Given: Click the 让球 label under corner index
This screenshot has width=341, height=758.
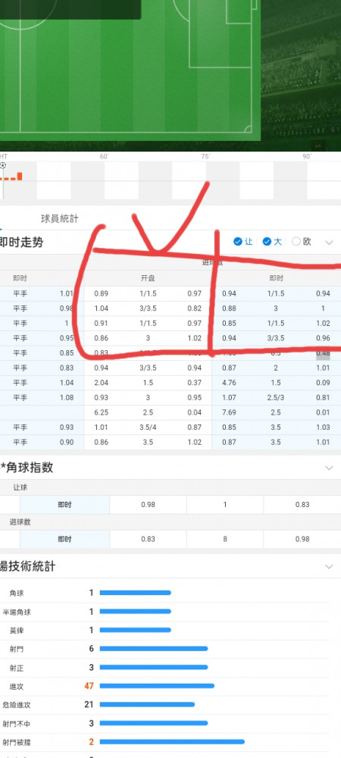Looking at the screenshot, I should click(20, 487).
